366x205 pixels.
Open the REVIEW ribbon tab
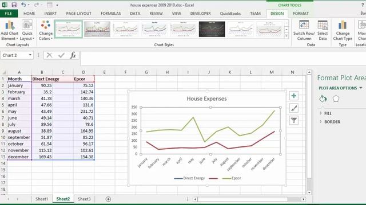click(156, 14)
